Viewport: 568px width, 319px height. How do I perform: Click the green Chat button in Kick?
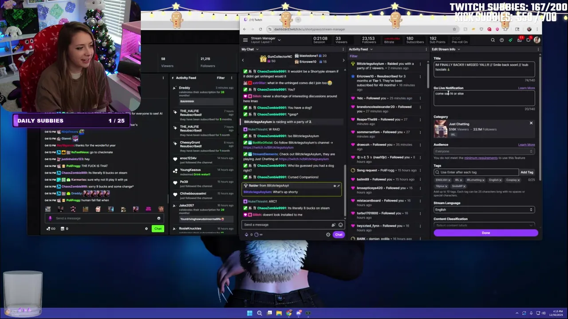pyautogui.click(x=158, y=229)
